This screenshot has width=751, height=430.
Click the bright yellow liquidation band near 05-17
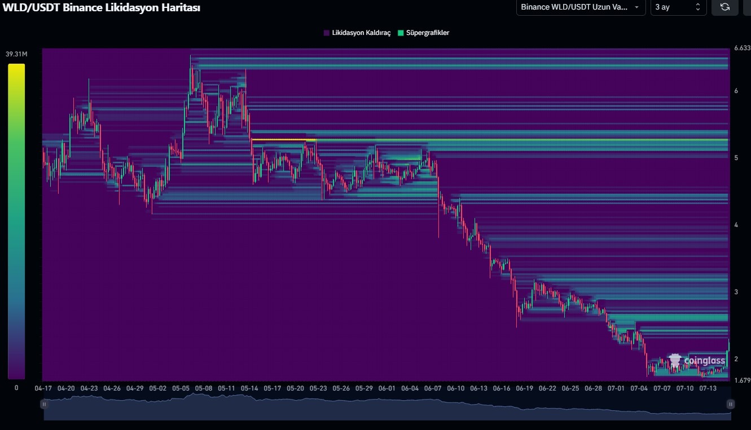click(283, 139)
